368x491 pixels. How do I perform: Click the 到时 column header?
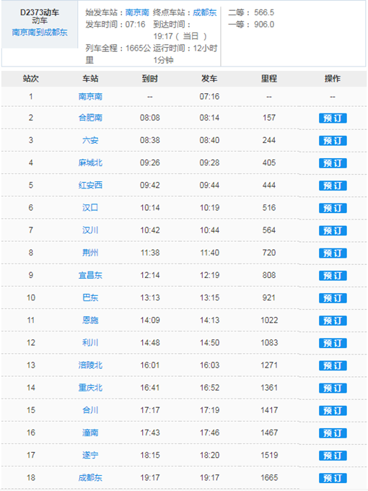click(150, 79)
